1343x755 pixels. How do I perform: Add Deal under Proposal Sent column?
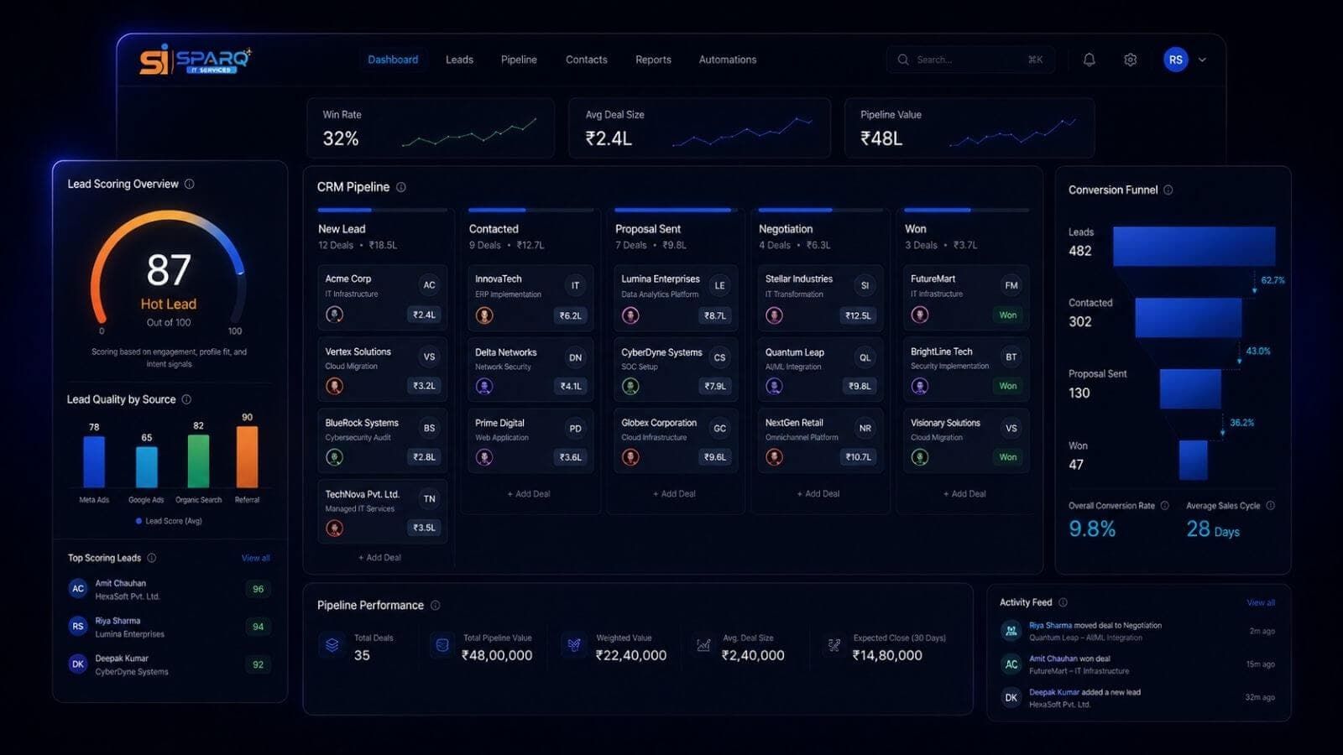point(675,493)
